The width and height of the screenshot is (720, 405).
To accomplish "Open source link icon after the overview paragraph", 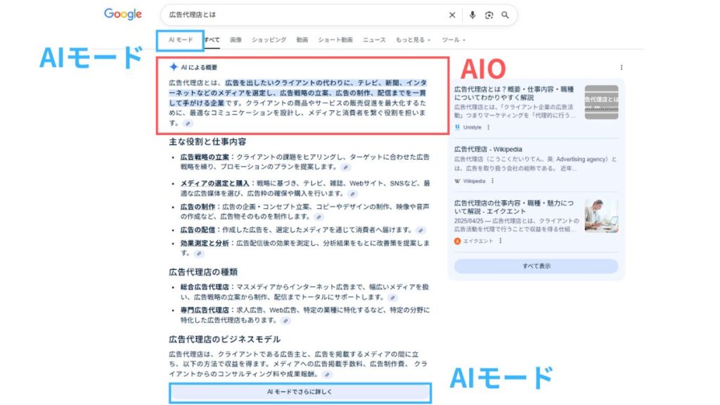I will [188, 124].
